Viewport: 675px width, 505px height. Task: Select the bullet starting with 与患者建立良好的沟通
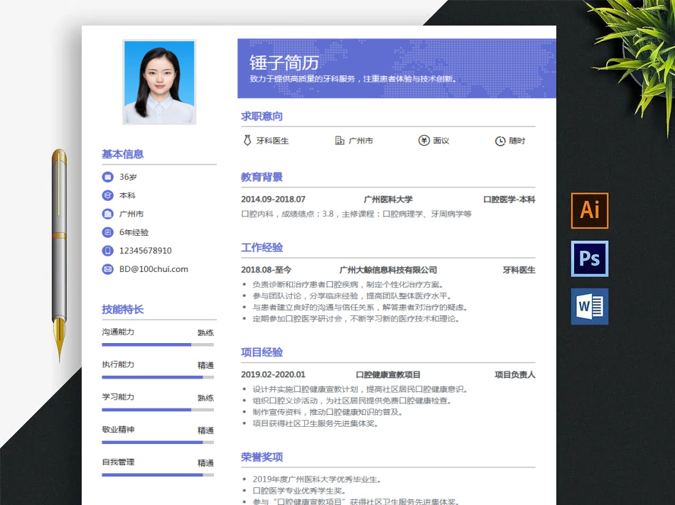(x=360, y=307)
